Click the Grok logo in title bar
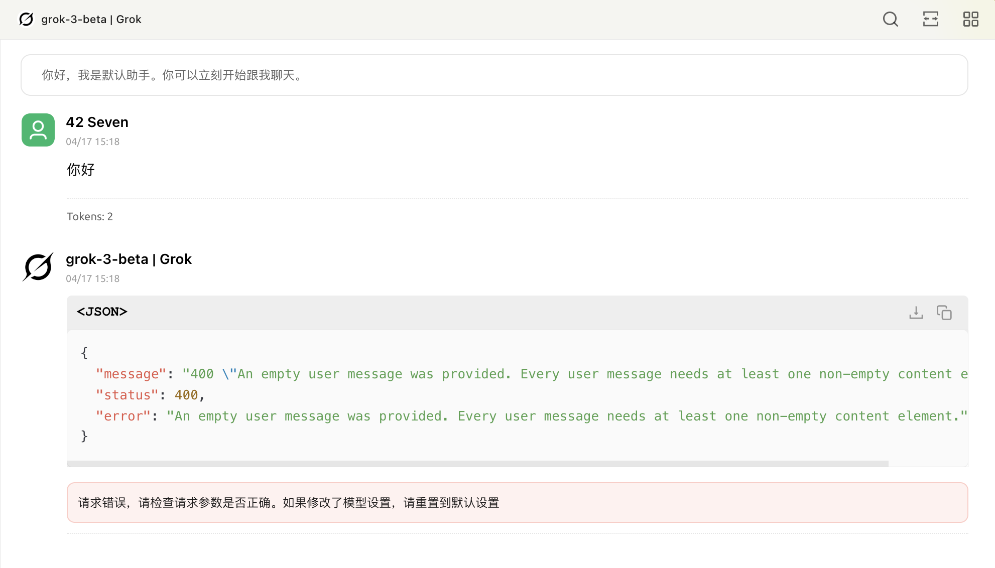 (x=26, y=19)
